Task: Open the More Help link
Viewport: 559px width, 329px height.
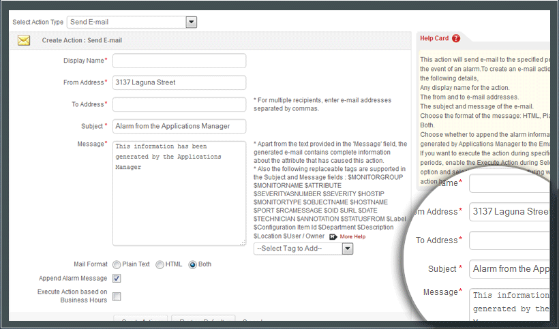Action: point(352,236)
